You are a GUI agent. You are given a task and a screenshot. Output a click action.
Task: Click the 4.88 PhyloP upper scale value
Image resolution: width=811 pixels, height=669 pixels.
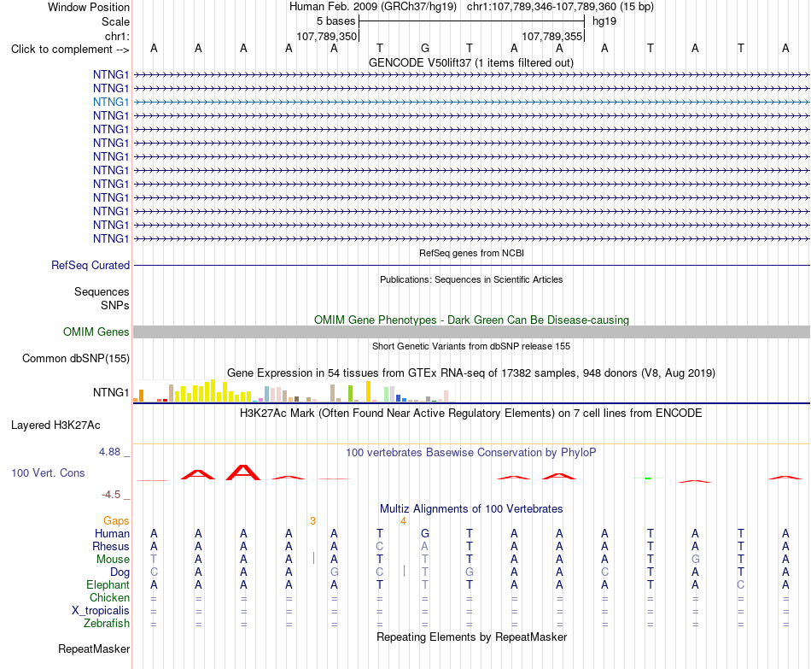click(109, 452)
